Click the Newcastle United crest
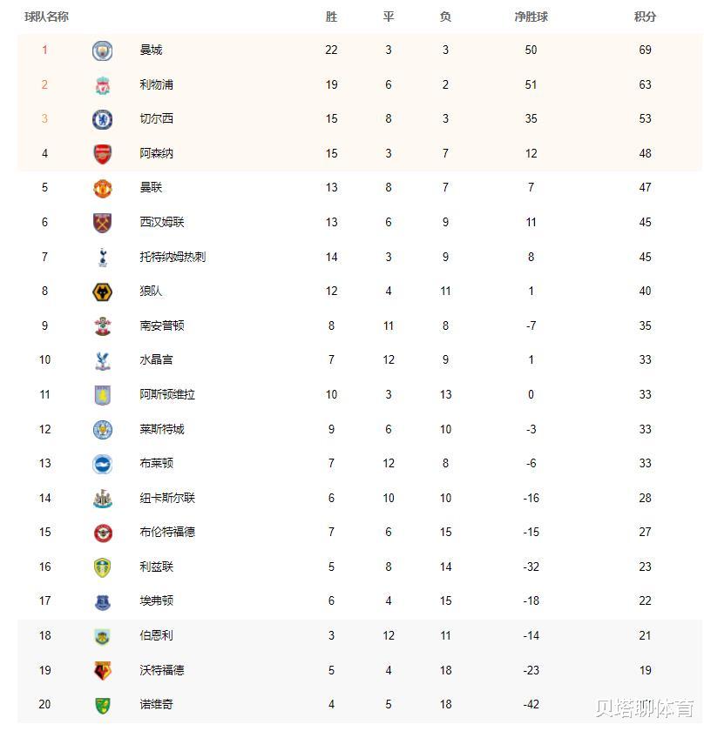The width and height of the screenshot is (704, 731). pos(102,499)
